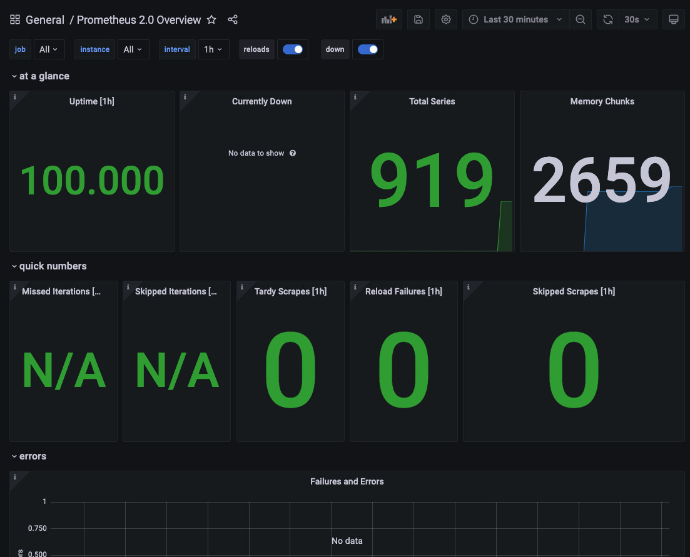The width and height of the screenshot is (690, 557).
Task: Open the Missed Iterations panel title menu
Action: tap(61, 291)
